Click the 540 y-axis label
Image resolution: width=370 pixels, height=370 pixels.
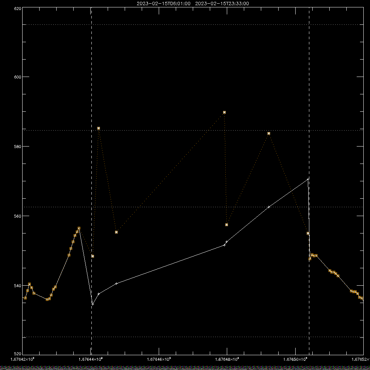coord(18,286)
